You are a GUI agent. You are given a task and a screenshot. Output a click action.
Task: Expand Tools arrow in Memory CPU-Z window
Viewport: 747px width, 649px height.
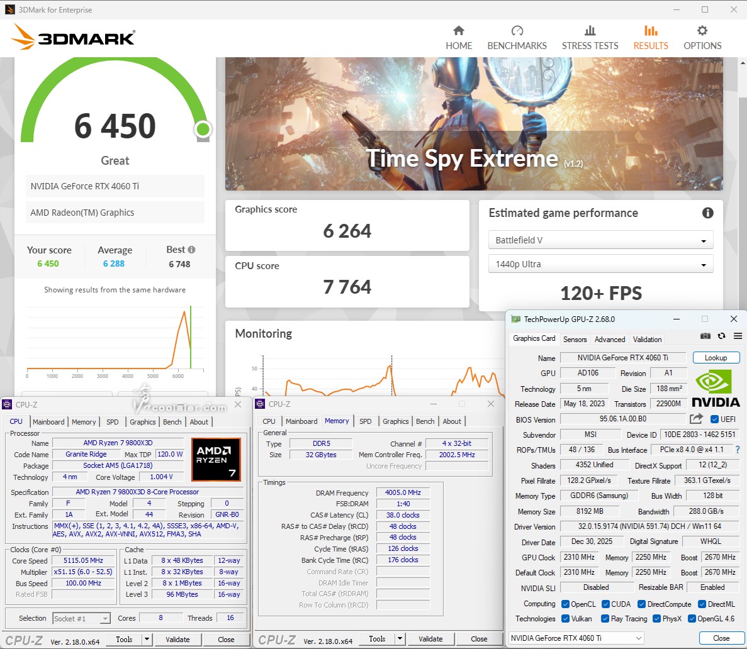[x=400, y=639]
